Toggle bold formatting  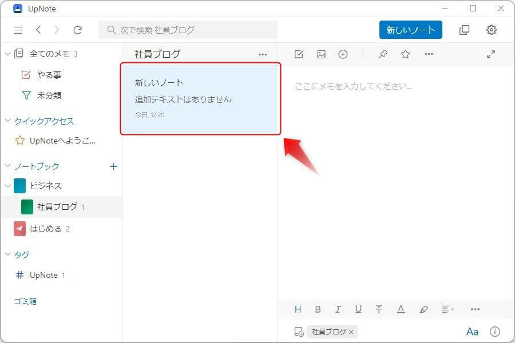[x=318, y=309]
